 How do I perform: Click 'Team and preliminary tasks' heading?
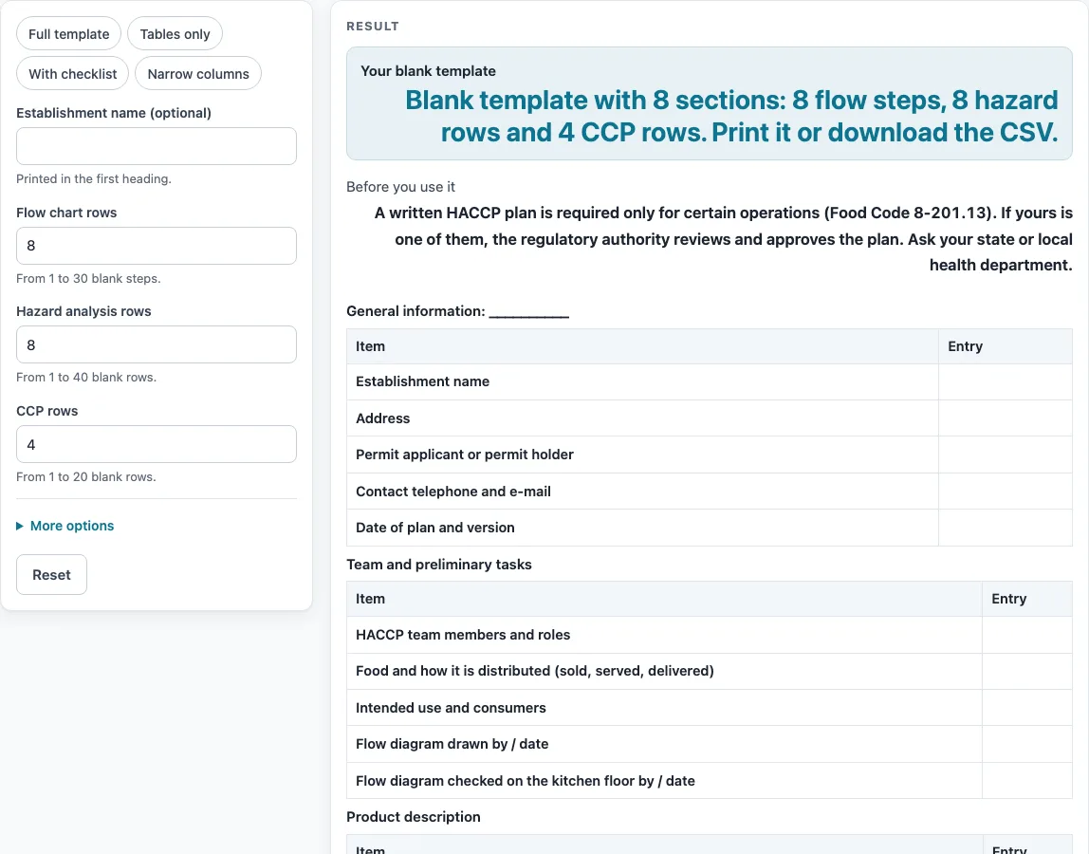(x=439, y=565)
